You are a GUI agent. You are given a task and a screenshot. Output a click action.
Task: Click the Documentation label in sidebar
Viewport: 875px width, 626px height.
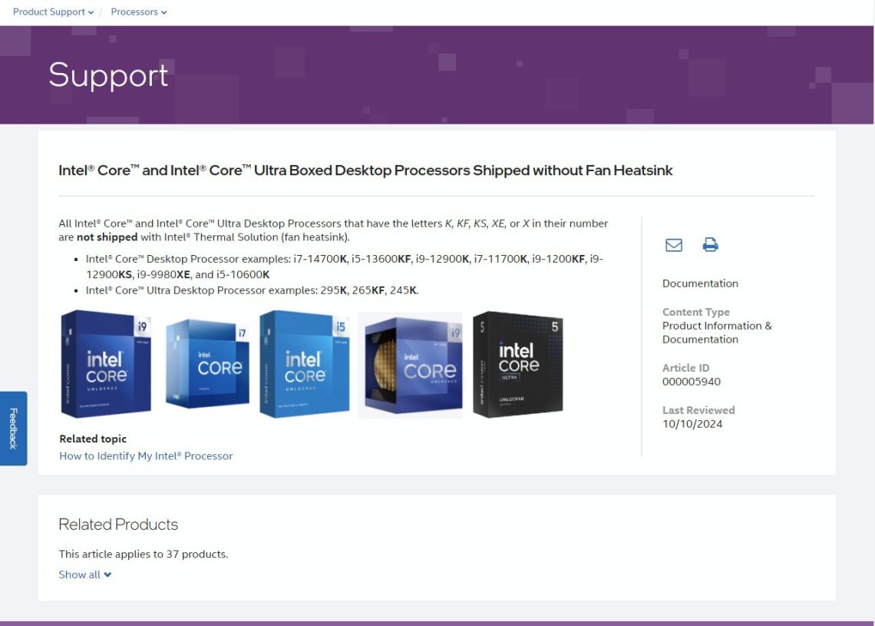coord(700,283)
